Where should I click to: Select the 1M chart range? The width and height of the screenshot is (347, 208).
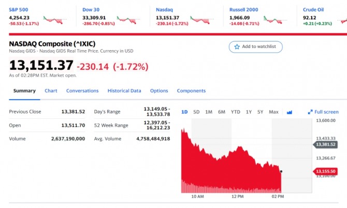click(209, 112)
